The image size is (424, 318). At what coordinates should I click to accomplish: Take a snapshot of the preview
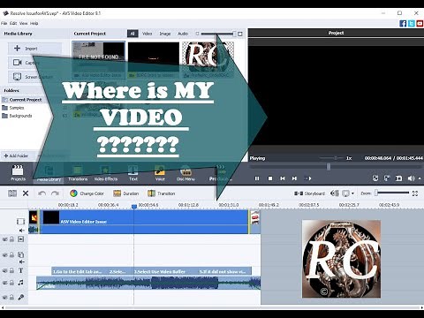point(398,178)
